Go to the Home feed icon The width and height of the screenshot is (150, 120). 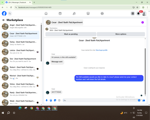[x=46, y=13]
